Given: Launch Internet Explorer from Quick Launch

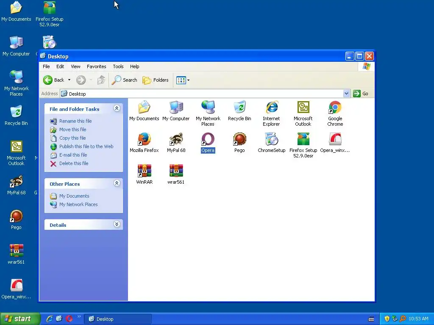Looking at the screenshot, I should (x=50, y=319).
